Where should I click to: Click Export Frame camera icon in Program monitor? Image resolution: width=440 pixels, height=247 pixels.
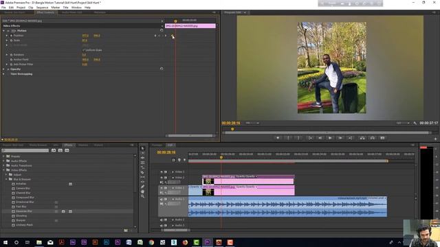(x=382, y=138)
